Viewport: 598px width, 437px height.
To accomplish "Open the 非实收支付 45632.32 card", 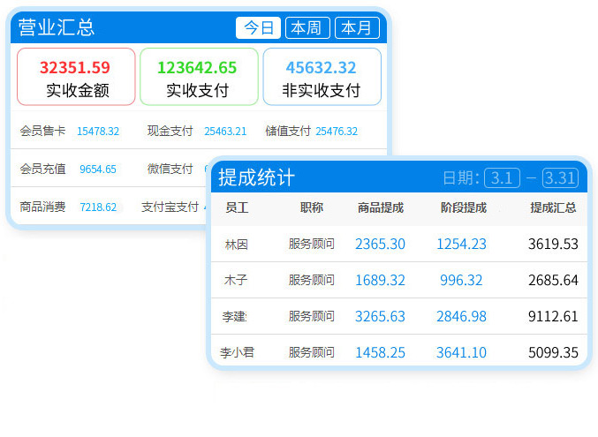I will [322, 77].
